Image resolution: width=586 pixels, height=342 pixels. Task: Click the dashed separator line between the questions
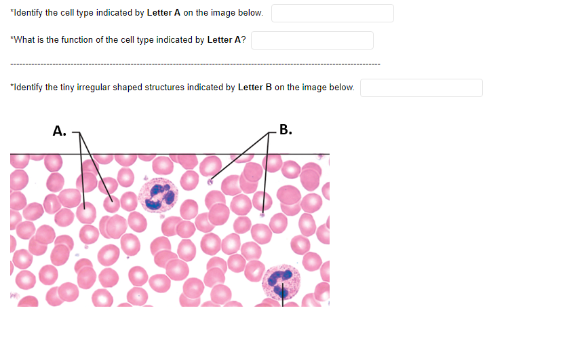195,64
